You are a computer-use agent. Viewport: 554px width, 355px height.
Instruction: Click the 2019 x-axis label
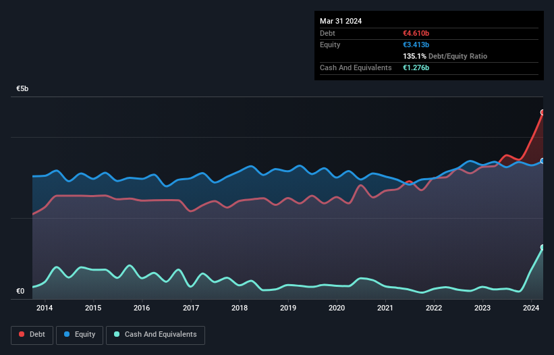(288, 308)
